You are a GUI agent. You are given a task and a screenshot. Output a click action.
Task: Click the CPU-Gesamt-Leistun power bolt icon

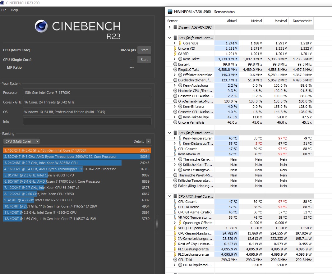coord(175,233)
